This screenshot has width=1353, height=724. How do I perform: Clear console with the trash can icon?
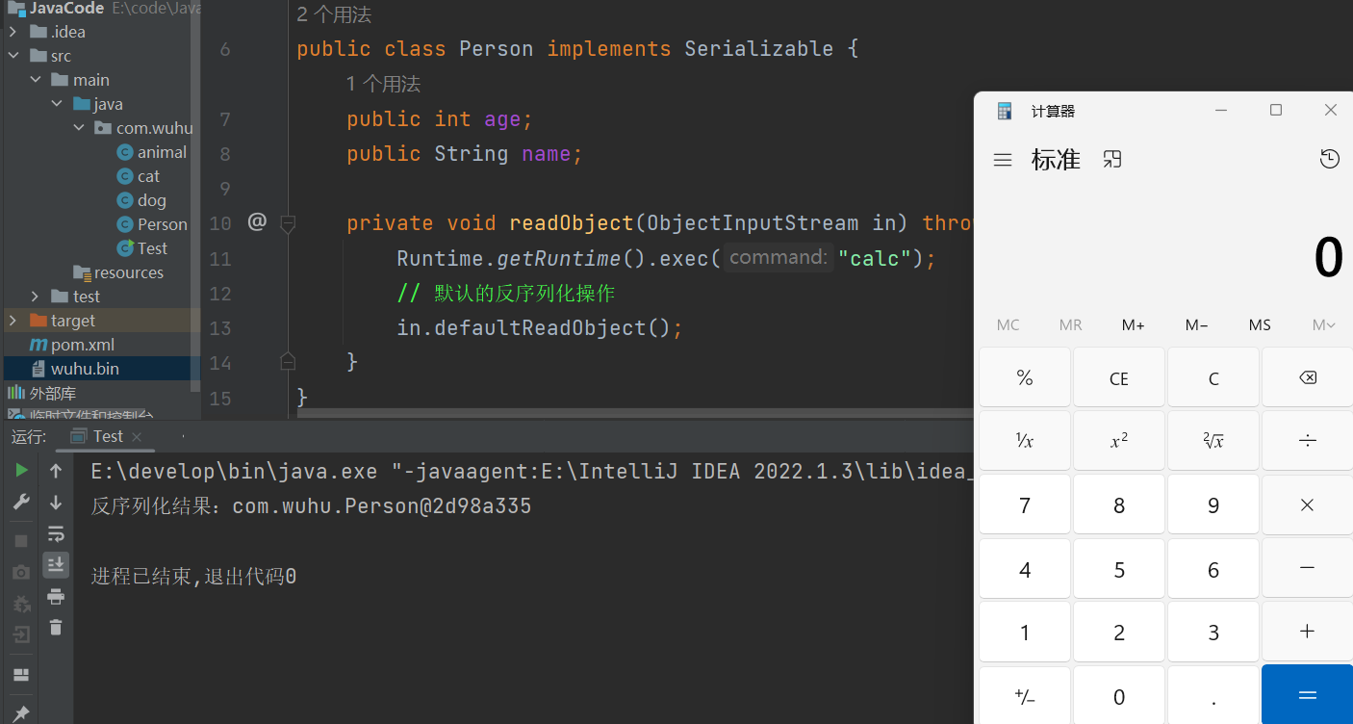56,627
